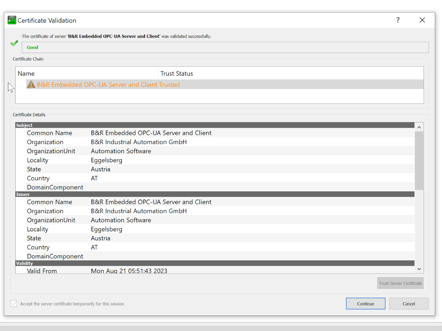Click the details scrollbar up arrow
Viewport: 442px width, 331px height.
[419, 127]
